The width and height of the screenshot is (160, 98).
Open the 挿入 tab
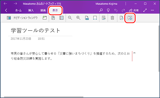point(31,10)
